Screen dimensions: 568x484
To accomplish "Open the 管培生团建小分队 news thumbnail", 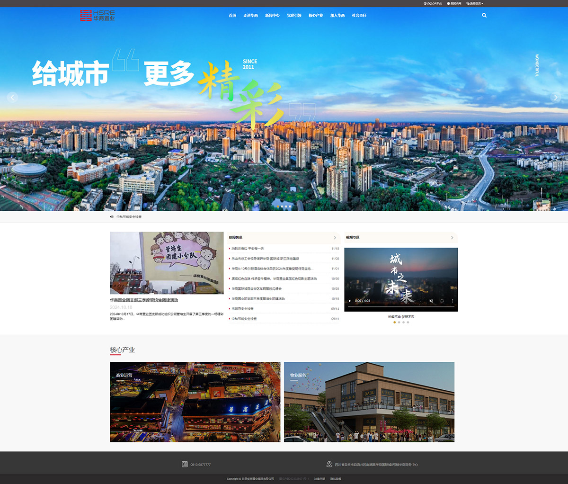I will pos(167,263).
